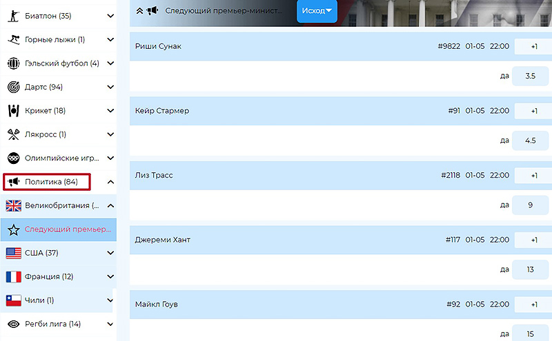Select odds 13 for Джереми Хант

point(530,269)
